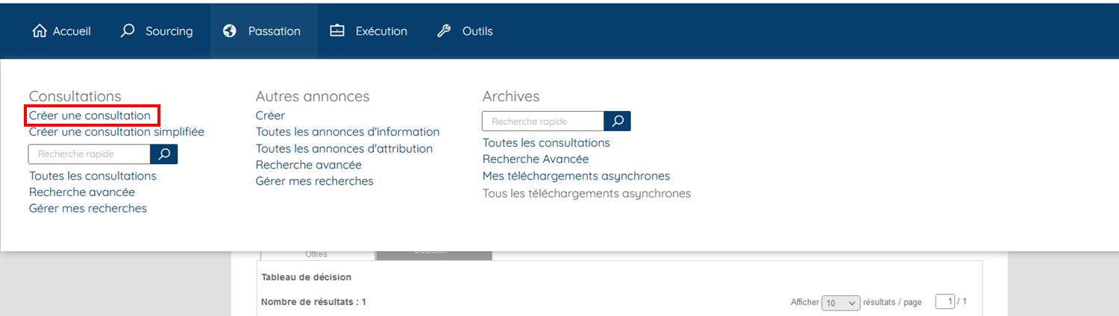Screen dimensions: 1119x316
Task: Open Créer une consultation link
Action: click(x=90, y=116)
